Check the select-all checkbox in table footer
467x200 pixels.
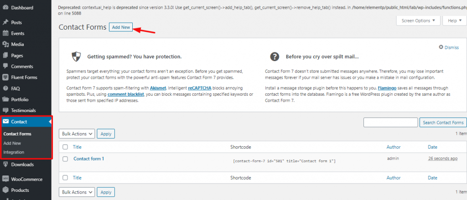(65, 178)
